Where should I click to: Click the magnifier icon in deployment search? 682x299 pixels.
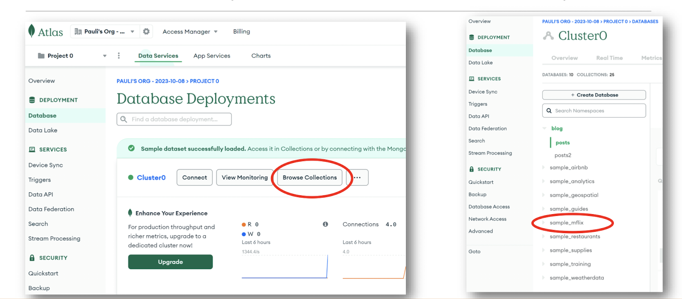[124, 119]
